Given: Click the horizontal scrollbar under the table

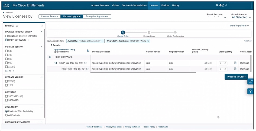Looking at the screenshot, I should coord(144,73).
